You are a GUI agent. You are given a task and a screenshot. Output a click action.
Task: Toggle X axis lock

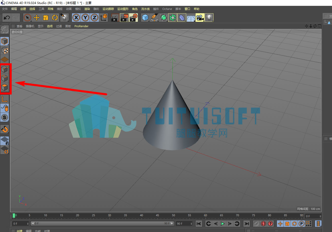[x=76, y=18]
